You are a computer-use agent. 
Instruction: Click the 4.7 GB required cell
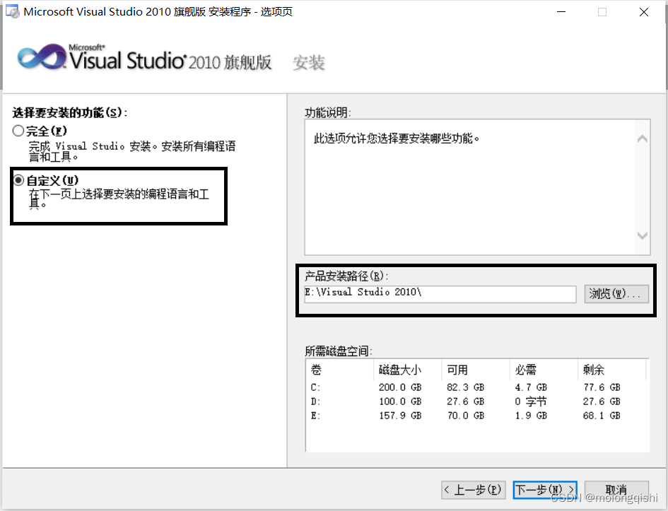tap(531, 387)
